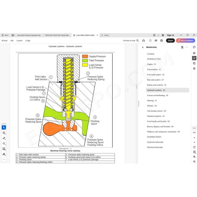The image size is (197, 197).
Task: Open the Wheels - 44 bookmark
Action: [152, 106]
